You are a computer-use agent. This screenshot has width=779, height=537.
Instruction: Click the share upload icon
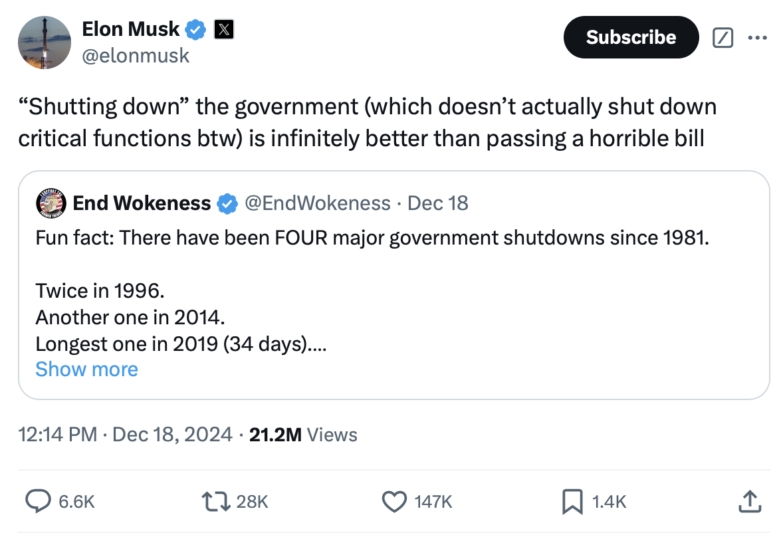click(749, 501)
